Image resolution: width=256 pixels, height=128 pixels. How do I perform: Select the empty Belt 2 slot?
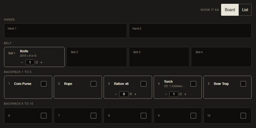pos(97,57)
